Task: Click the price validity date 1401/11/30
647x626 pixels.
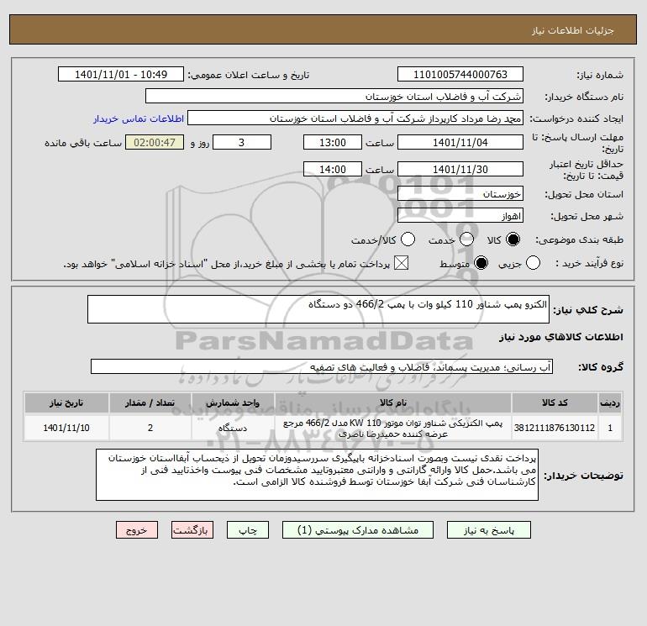Action: point(460,170)
